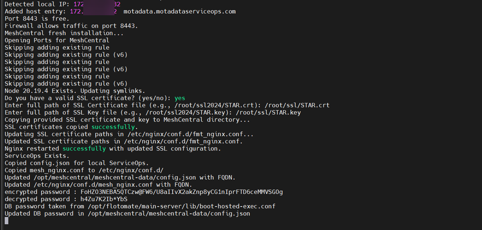The height and width of the screenshot is (230, 482).
Task: Click "Updated DB password" final output line
Action: click(x=127, y=214)
